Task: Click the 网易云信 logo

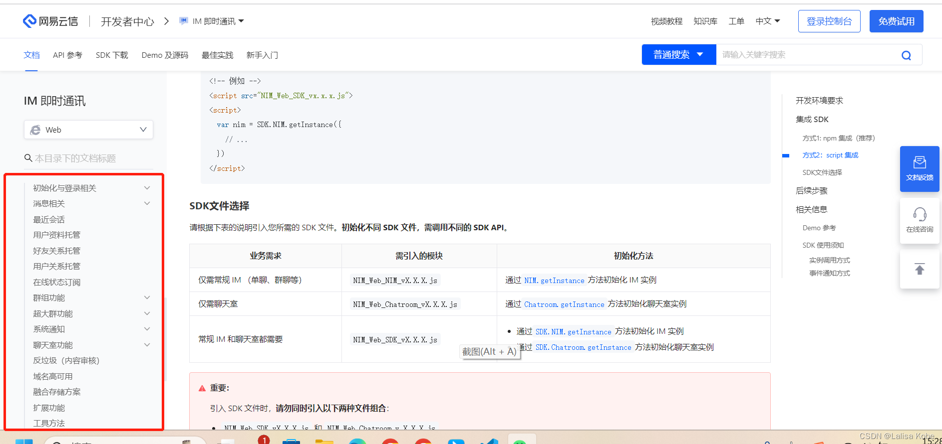Action: tap(50, 21)
